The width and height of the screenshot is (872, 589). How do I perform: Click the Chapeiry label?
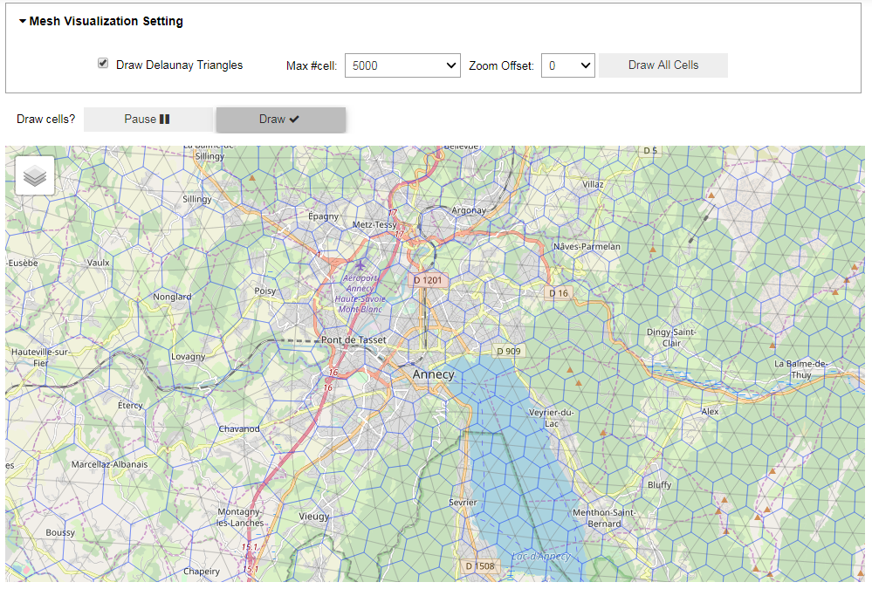point(202,572)
